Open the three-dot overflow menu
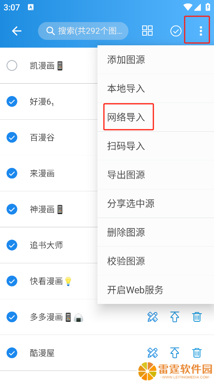This screenshot has height=381, width=214. 200,31
